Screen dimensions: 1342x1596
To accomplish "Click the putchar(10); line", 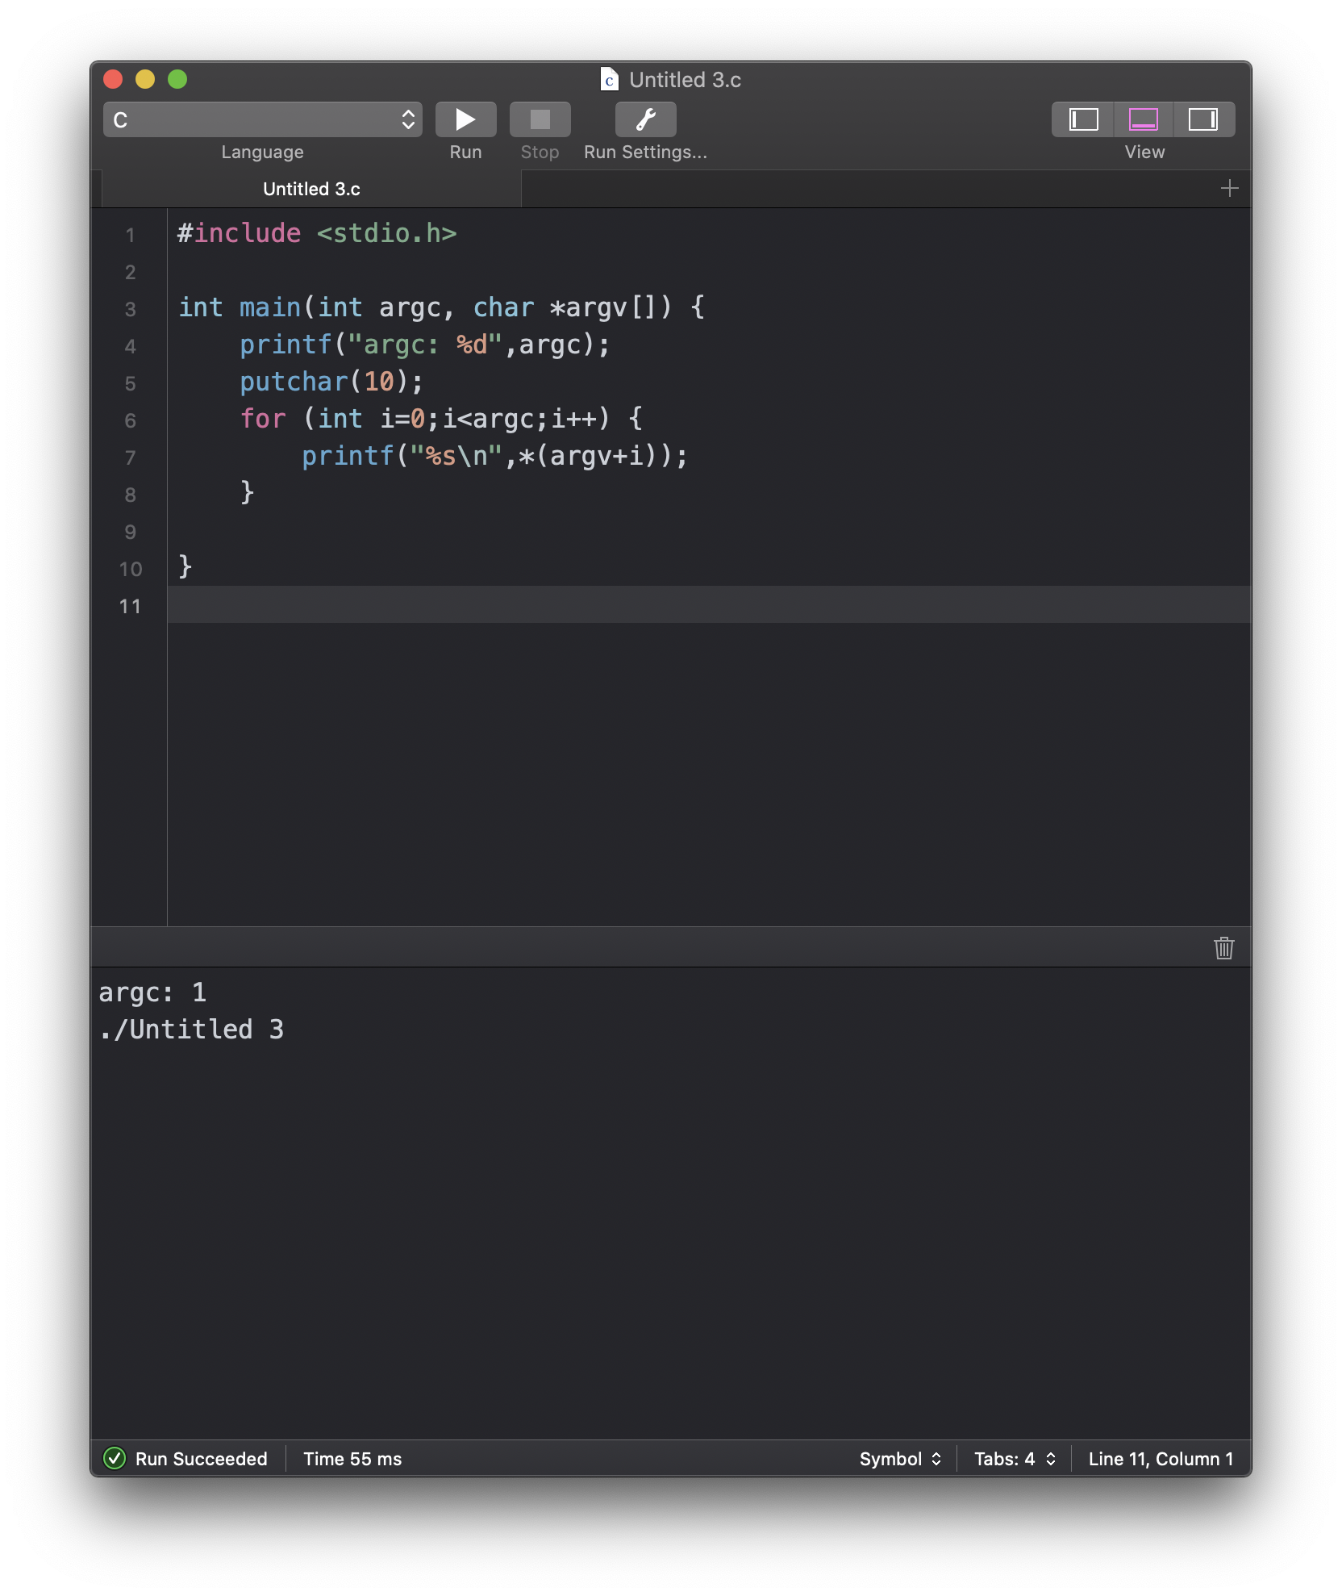I will (331, 382).
